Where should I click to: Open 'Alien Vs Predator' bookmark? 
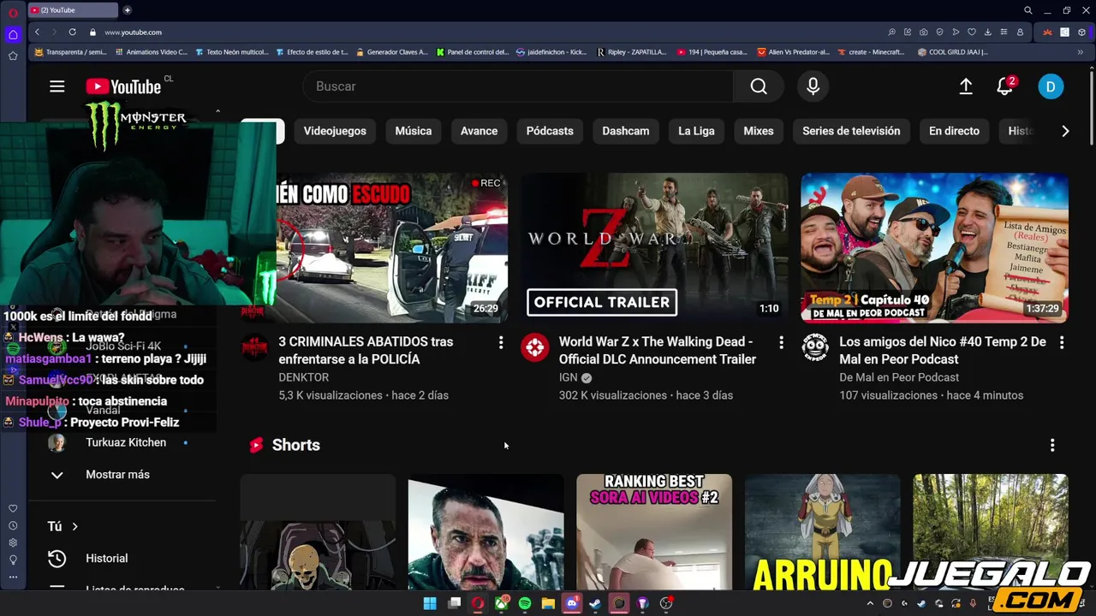(793, 52)
